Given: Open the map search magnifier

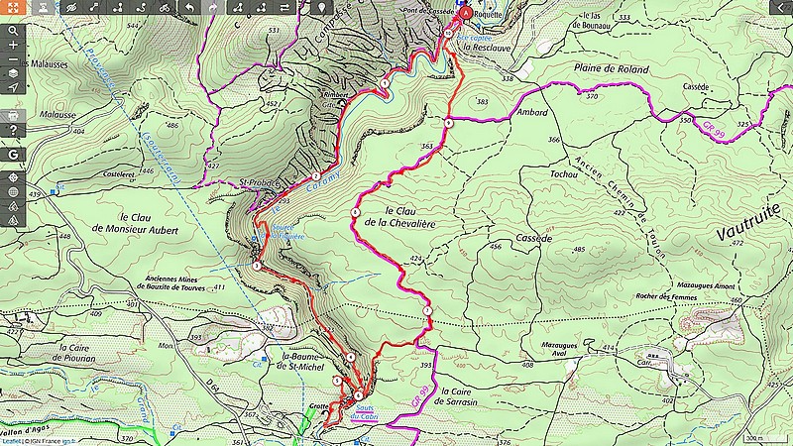Looking at the screenshot, I should pyautogui.click(x=13, y=31).
